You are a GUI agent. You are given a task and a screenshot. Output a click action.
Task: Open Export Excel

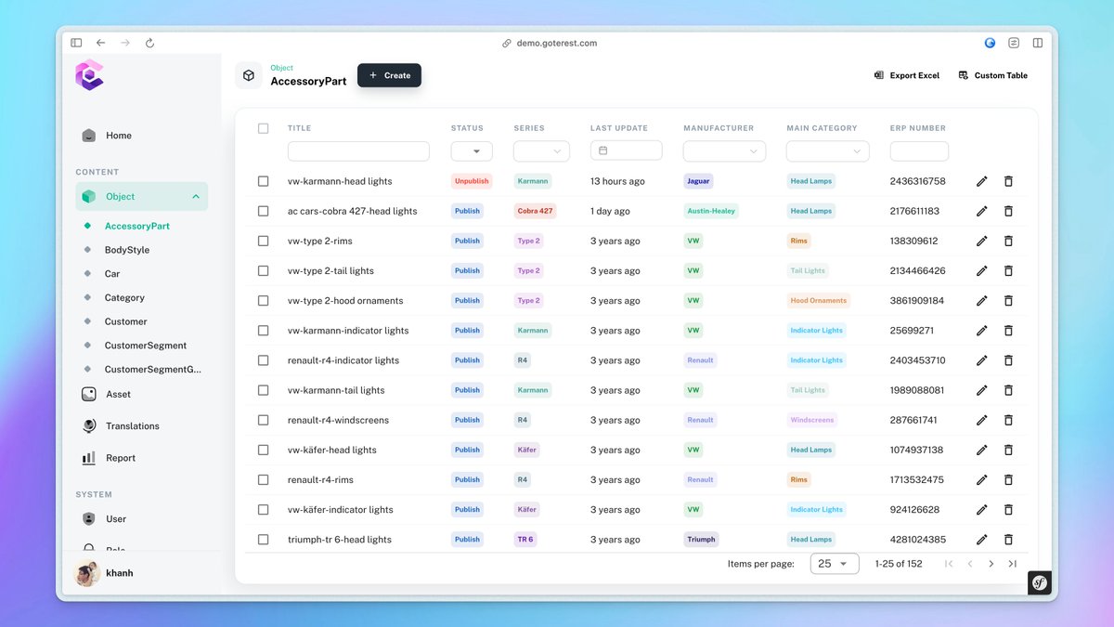[x=906, y=75]
